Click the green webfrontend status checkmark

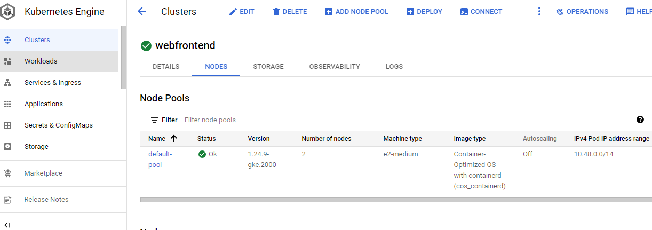click(146, 46)
